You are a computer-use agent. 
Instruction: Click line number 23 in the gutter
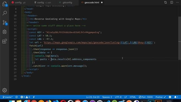[x=15, y=59]
